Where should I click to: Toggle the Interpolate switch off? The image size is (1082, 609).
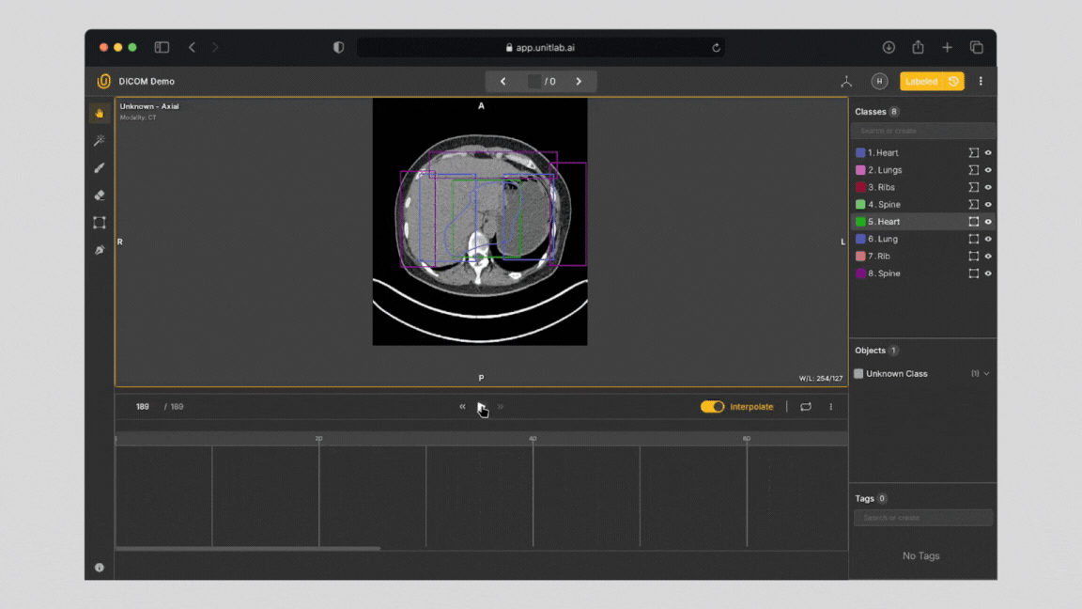pyautogui.click(x=712, y=406)
